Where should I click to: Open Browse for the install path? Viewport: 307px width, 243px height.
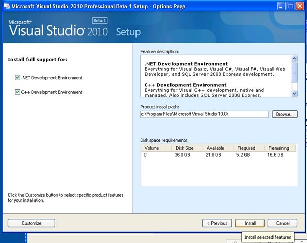pos(285,114)
